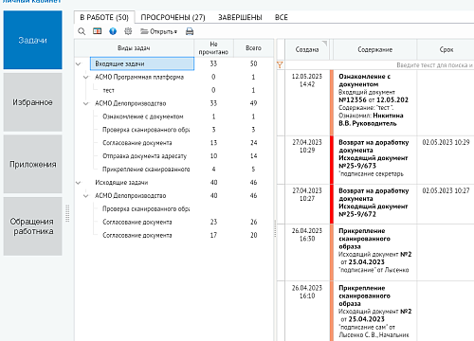Screen dimensions: 474x341
Task: Click the sidebar splitter grip handle
Action: (x=67, y=213)
